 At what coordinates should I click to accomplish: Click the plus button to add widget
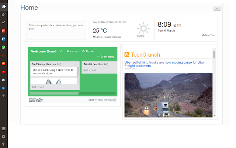tap(217, 8)
